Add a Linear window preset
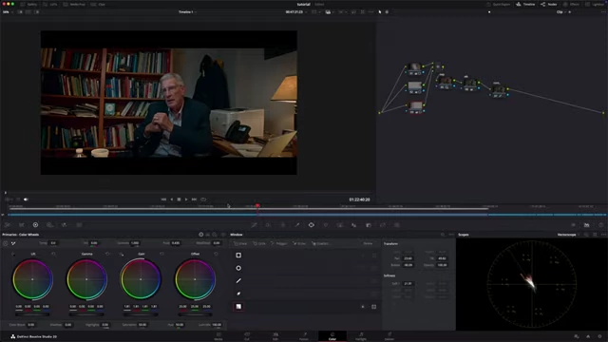This screenshot has width=608, height=342. point(240,243)
